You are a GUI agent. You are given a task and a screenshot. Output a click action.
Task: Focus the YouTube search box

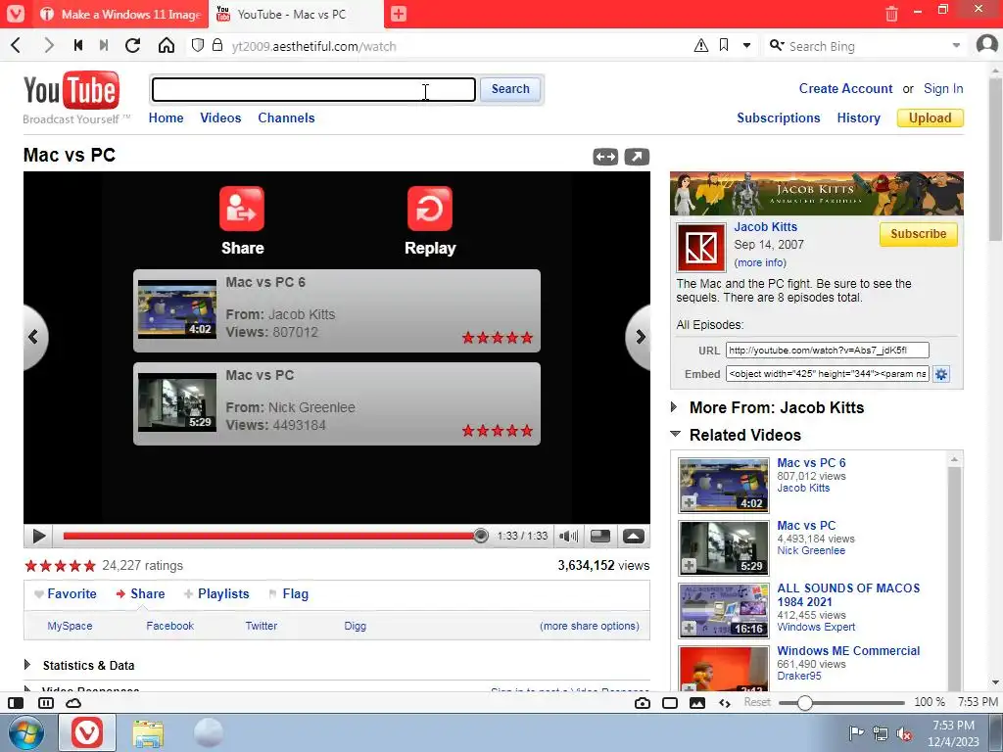[313, 89]
